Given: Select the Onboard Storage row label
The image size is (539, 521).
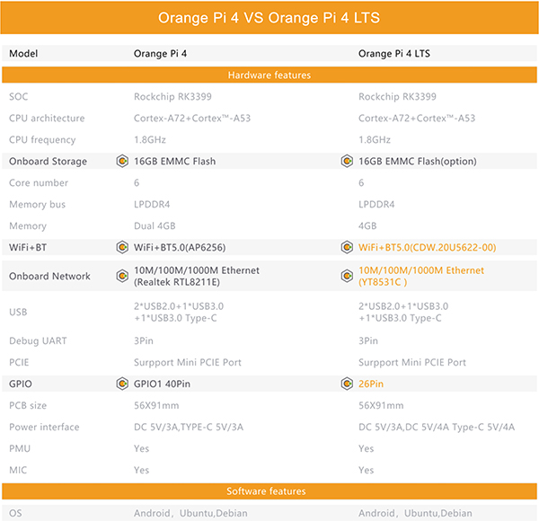Looking at the screenshot, I should [x=48, y=161].
